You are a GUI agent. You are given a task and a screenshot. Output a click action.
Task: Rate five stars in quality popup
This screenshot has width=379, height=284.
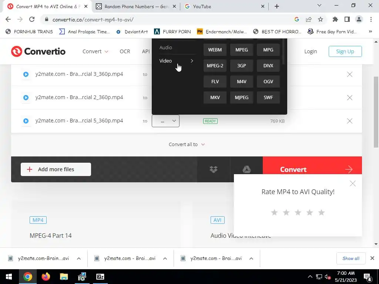pos(322,213)
